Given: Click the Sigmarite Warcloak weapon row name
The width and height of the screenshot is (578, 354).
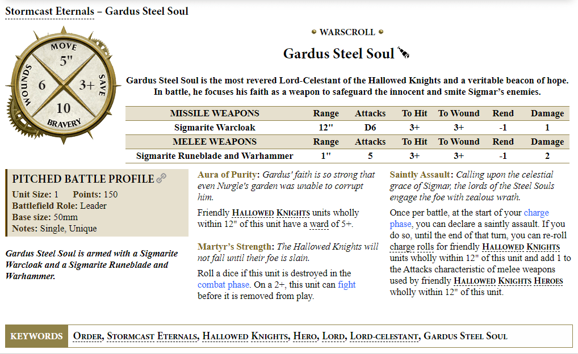Looking at the screenshot, I should point(215,128).
